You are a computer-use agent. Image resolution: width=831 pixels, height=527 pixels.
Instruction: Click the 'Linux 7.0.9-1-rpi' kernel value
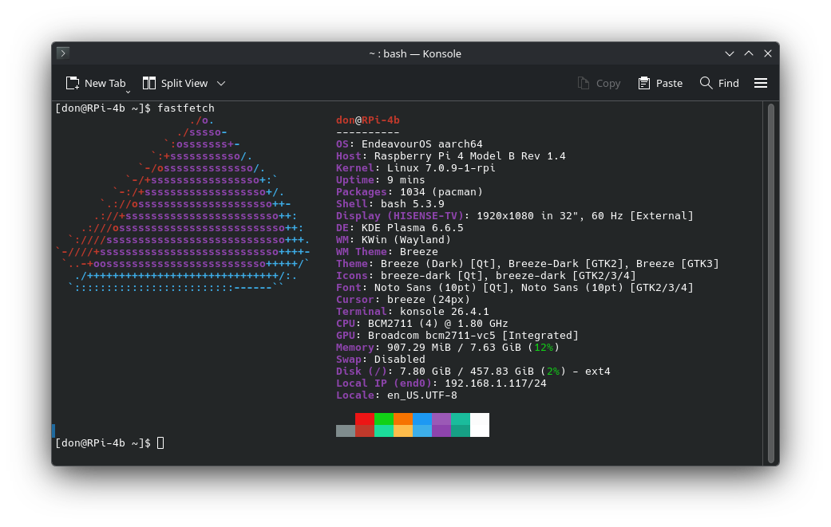(441, 167)
